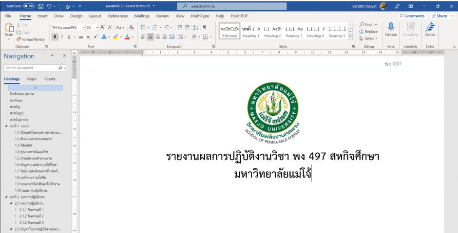This screenshot has height=233, width=458.
Task: Expand the Styles gallery more arrow
Action: 350,37
